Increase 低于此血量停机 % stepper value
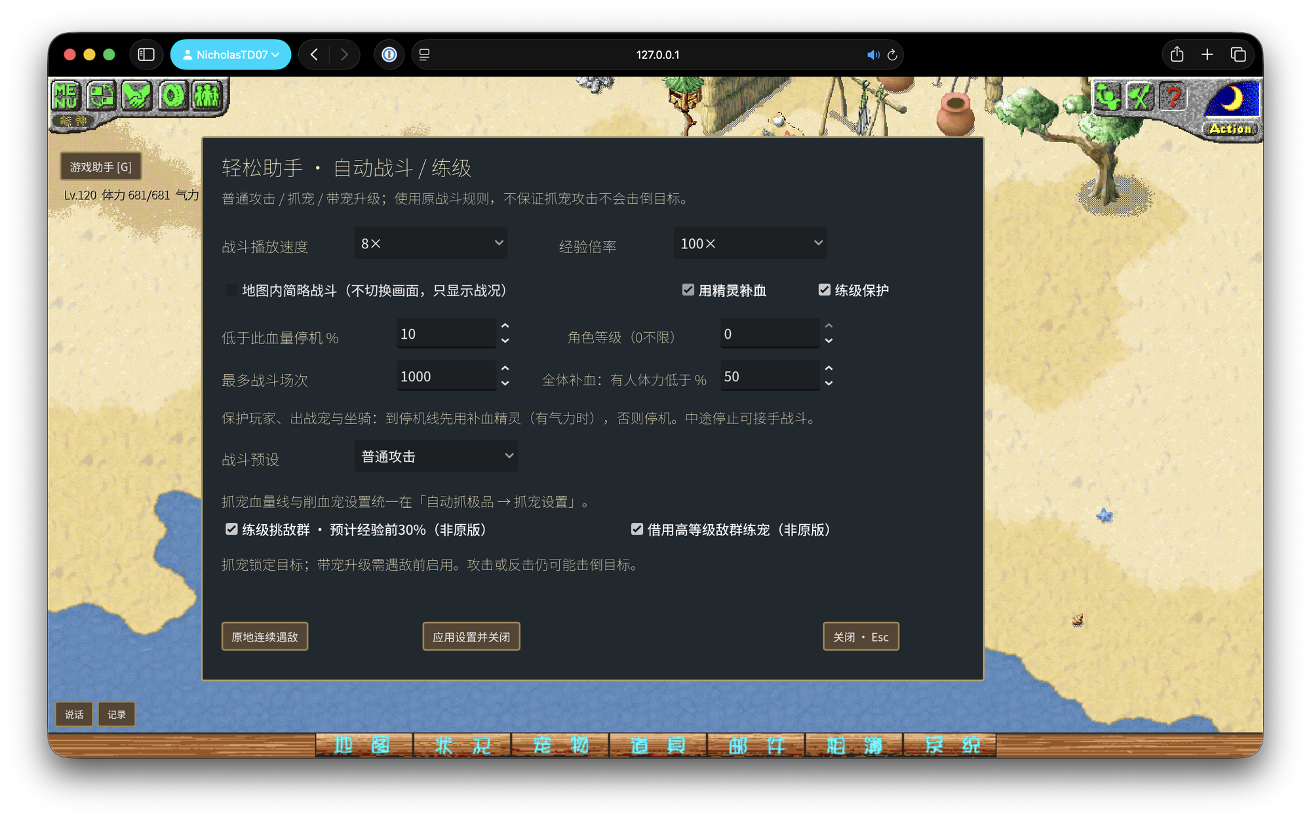Screen dimensions: 1311x821 (505, 326)
